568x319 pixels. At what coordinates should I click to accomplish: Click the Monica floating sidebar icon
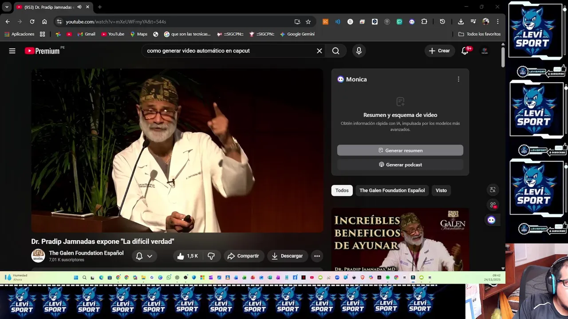click(491, 220)
